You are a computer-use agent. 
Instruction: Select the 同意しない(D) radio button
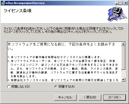(x=9, y=87)
